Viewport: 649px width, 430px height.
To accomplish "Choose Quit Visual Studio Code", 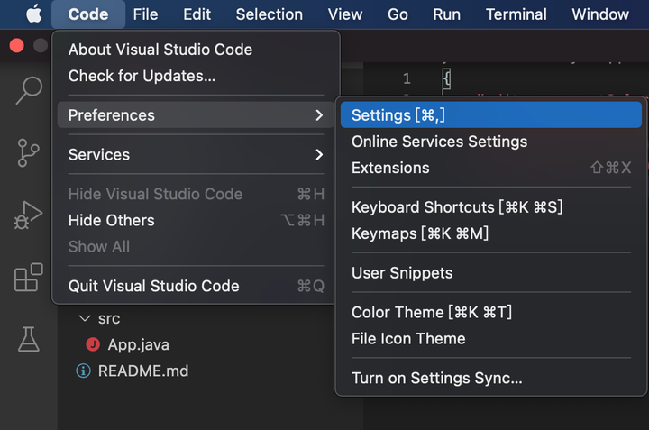I will [153, 286].
